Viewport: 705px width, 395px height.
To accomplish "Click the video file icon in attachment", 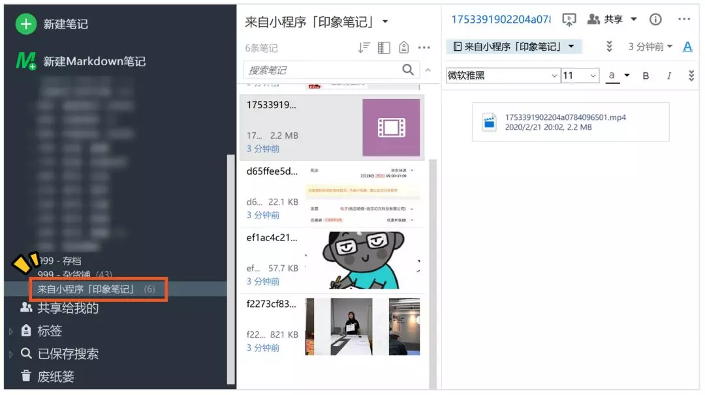I will (489, 122).
